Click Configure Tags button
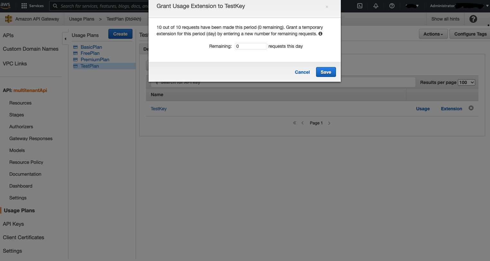The width and height of the screenshot is (490, 261). click(470, 34)
